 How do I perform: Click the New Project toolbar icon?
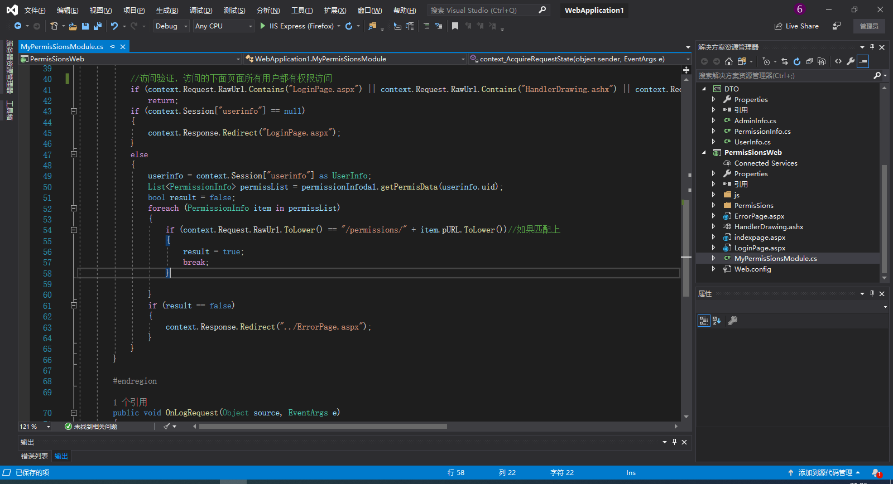pos(54,26)
